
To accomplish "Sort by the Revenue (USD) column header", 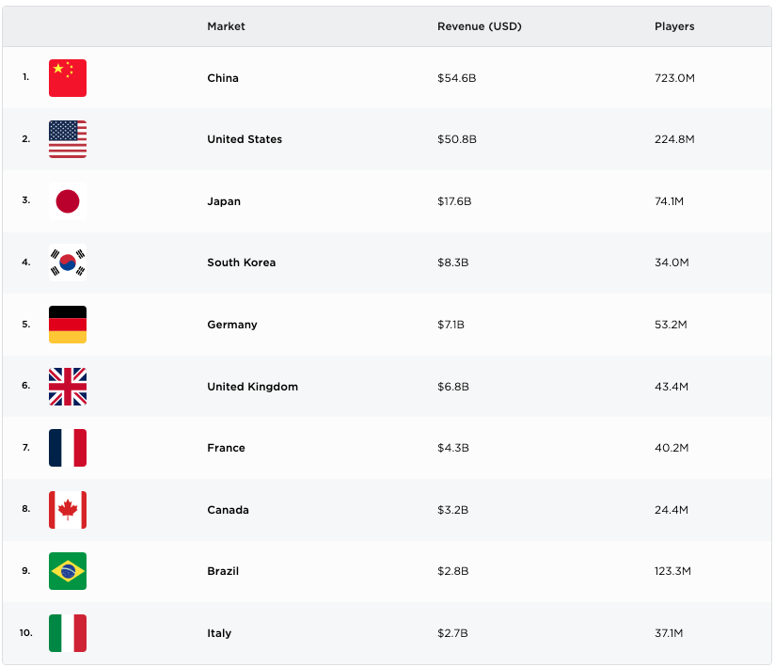I will coord(480,26).
